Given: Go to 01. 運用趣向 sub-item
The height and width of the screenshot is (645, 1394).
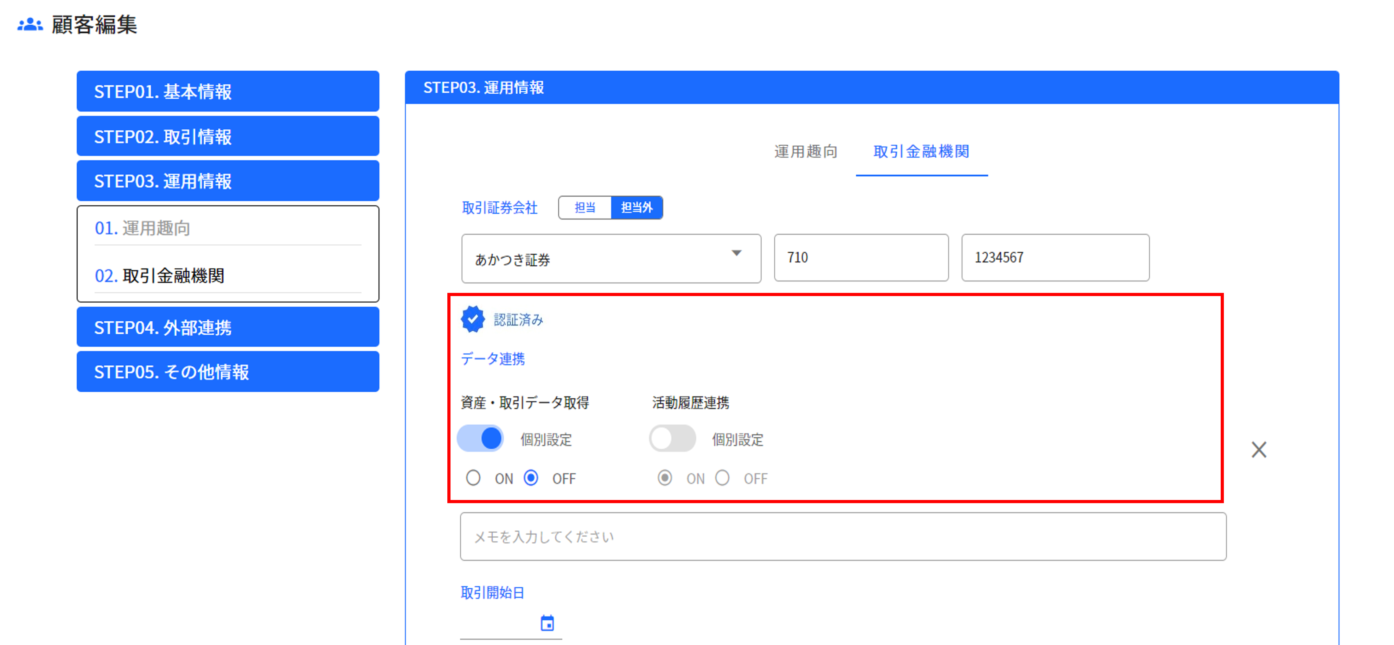Looking at the screenshot, I should pyautogui.click(x=142, y=228).
